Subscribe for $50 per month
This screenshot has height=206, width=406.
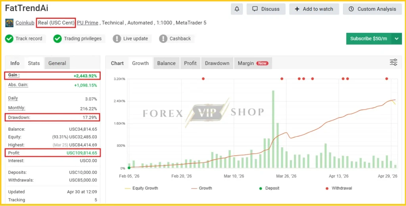[369, 38]
